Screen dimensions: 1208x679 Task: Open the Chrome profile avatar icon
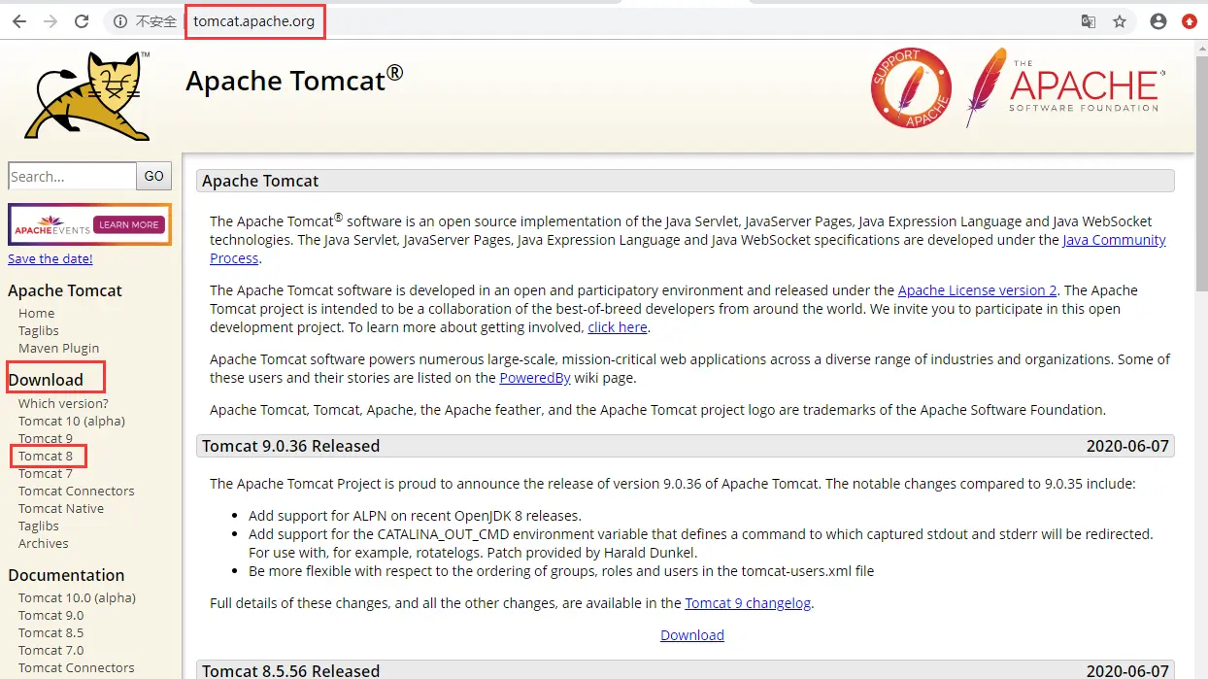[1158, 21]
